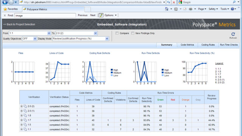The image size is (242, 136).
Task: Click the new blank tab button
Action: pos(87,9)
